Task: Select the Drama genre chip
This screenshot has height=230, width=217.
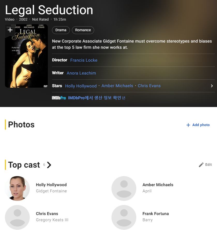Action: [x=61, y=30]
